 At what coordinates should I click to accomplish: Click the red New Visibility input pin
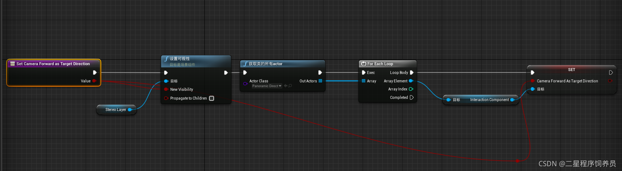166,89
